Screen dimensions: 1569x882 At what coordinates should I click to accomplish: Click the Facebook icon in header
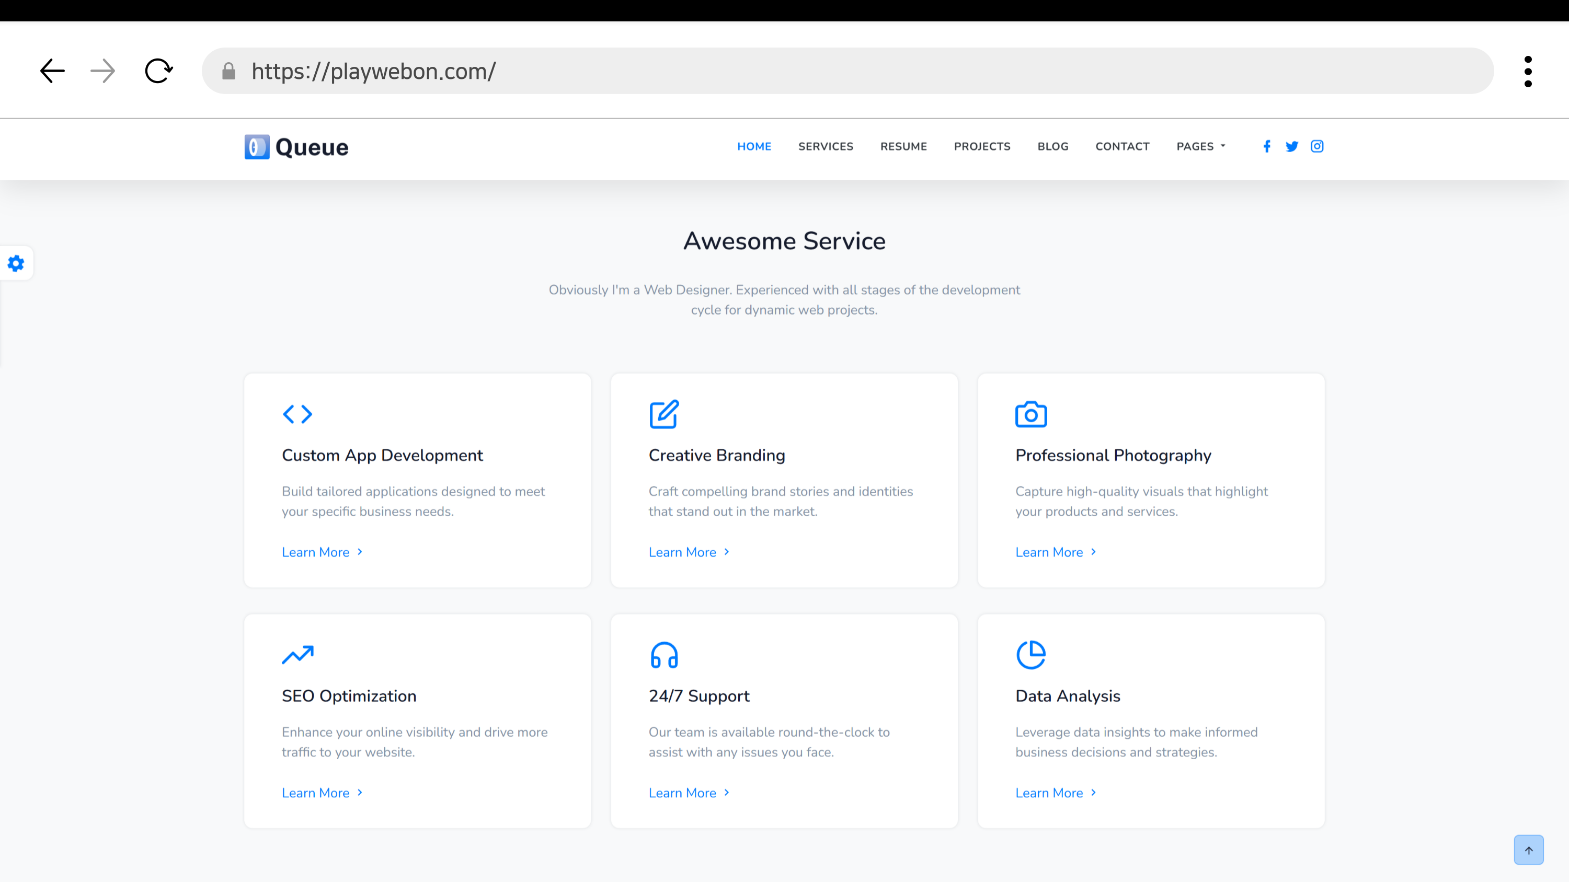[1267, 146]
